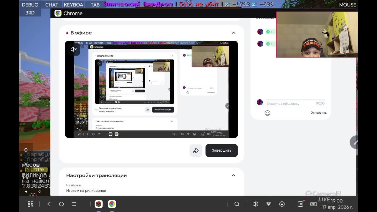Tap the floating pen button at the right edge
The height and width of the screenshot is (212, 377).
point(354,142)
